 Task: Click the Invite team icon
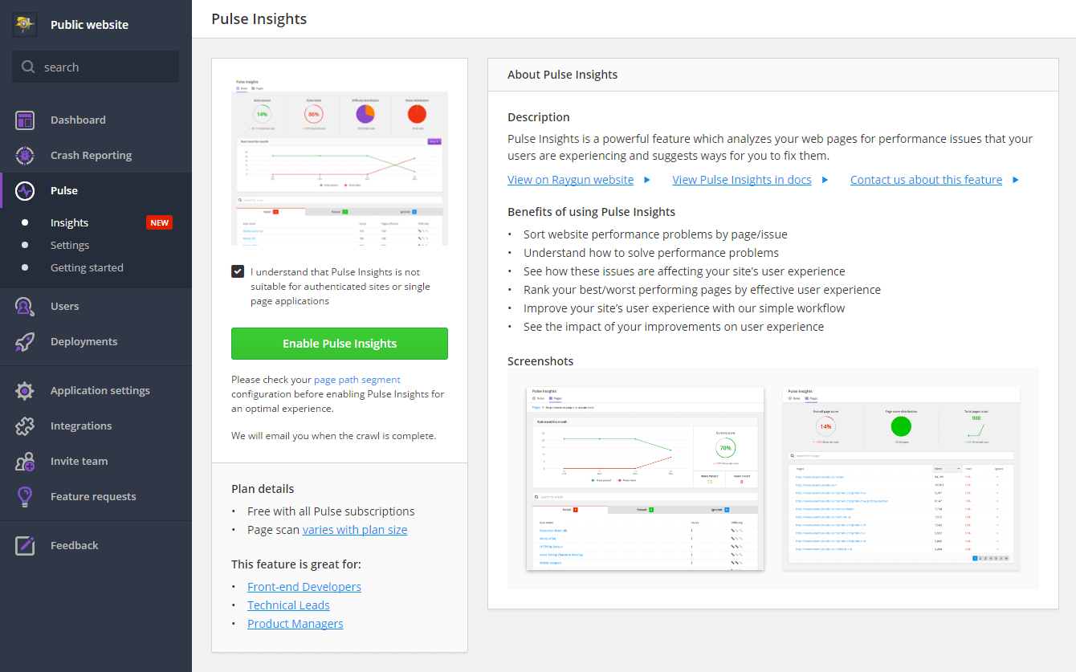click(x=25, y=461)
